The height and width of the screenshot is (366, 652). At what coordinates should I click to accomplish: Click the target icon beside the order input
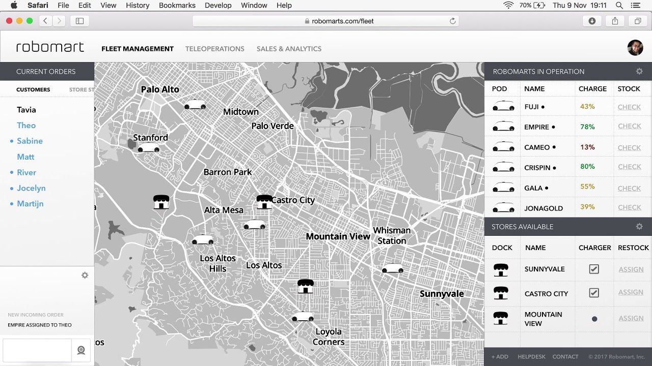(81, 350)
